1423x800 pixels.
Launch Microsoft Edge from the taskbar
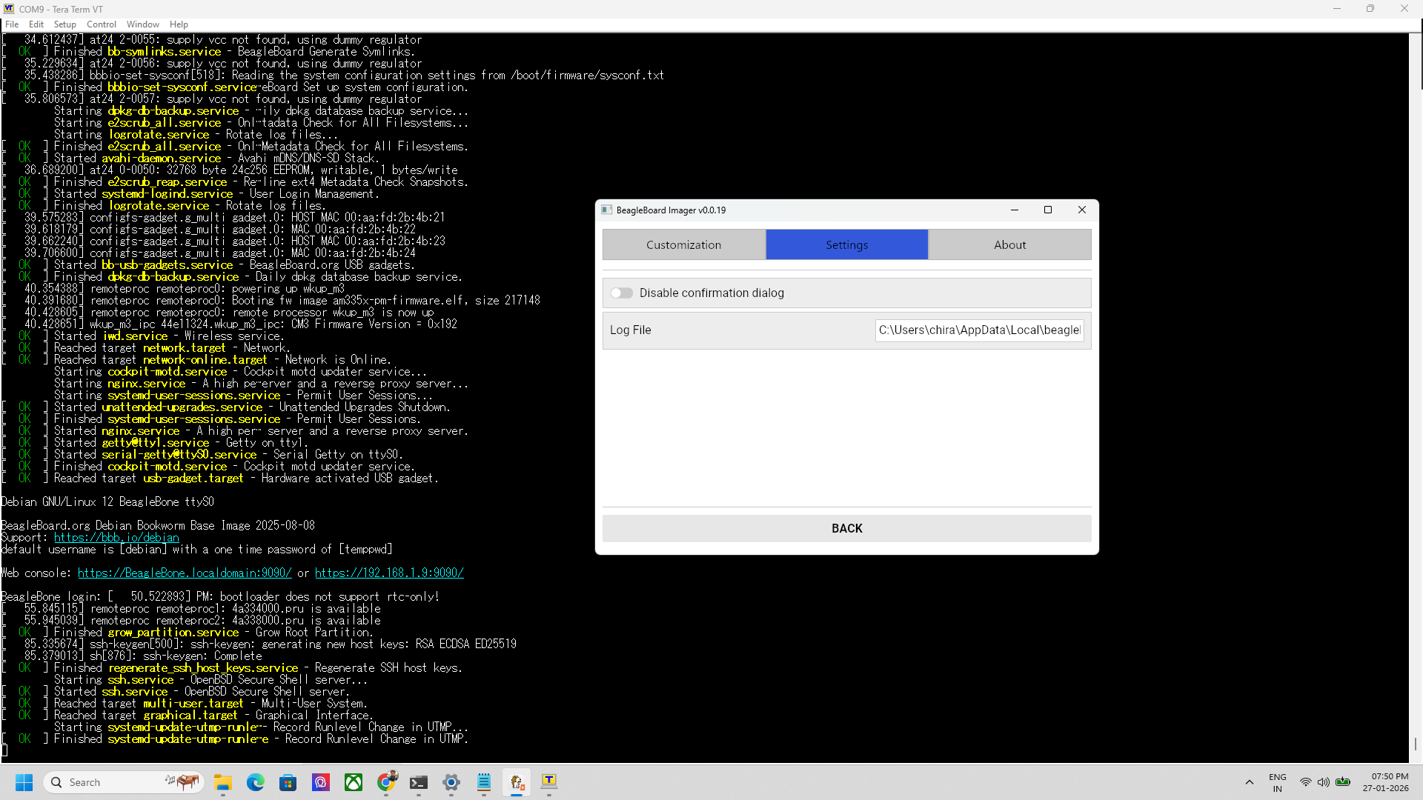pyautogui.click(x=256, y=782)
